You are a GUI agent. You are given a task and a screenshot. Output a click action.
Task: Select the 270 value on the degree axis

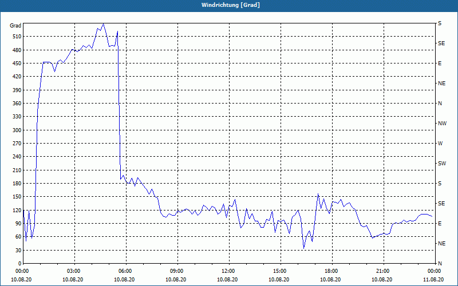coord(17,144)
